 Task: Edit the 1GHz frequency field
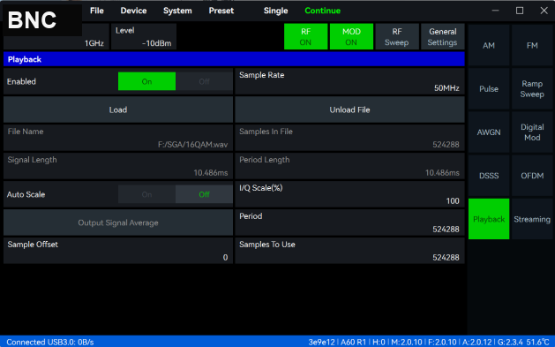pos(94,43)
